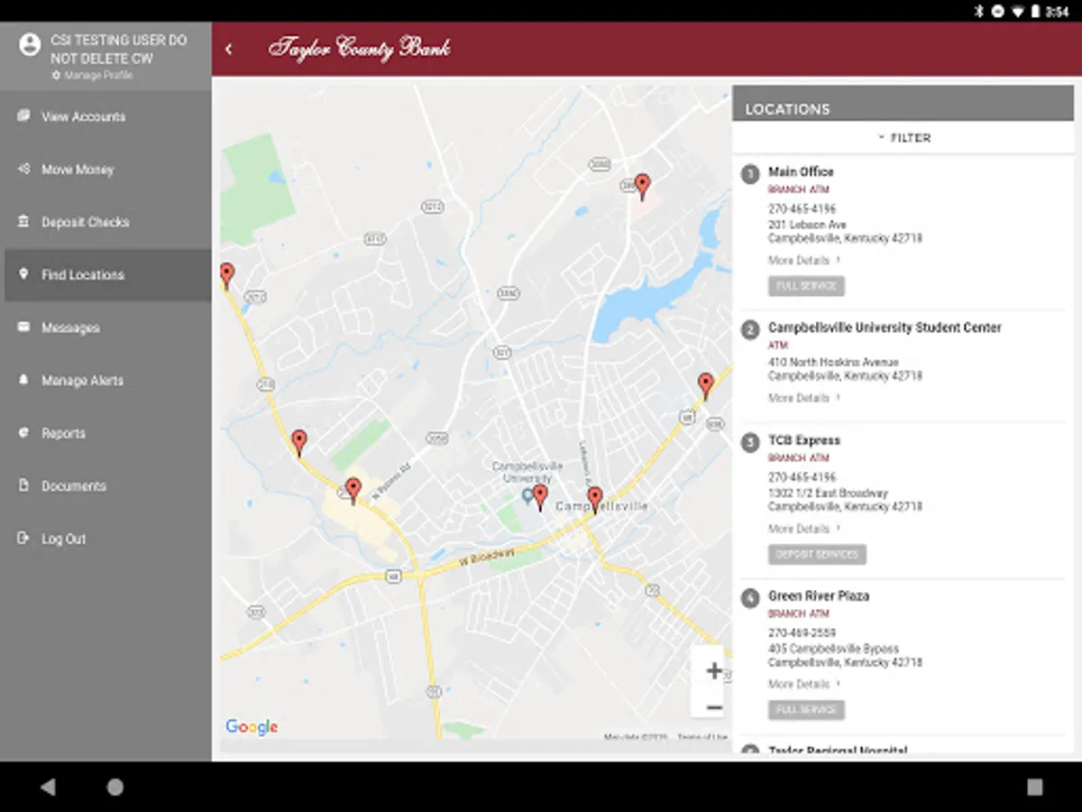Tap Android home navigation button
This screenshot has height=812, width=1082.
115,787
